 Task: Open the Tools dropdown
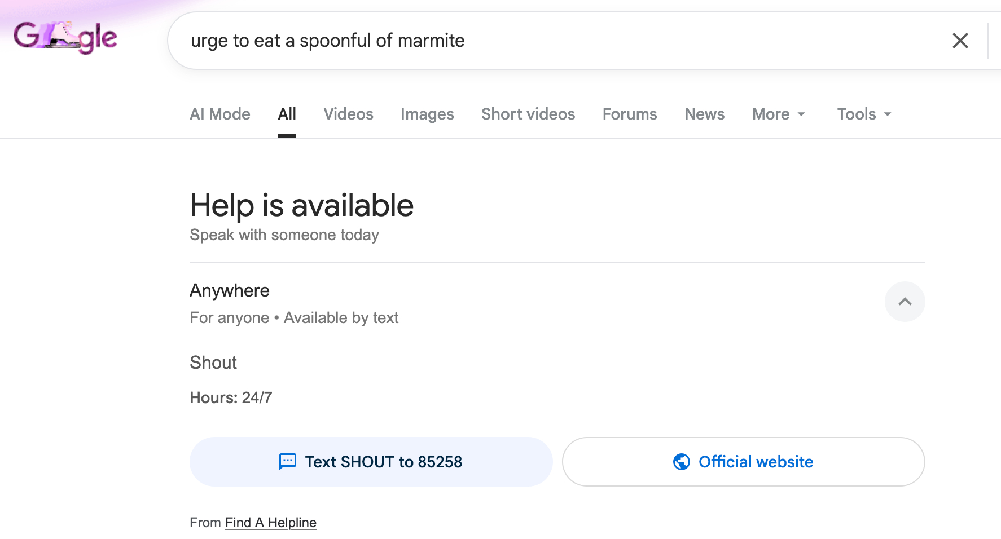point(863,114)
